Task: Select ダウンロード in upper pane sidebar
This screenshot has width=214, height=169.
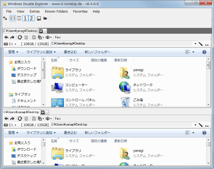Action: coord(24,69)
